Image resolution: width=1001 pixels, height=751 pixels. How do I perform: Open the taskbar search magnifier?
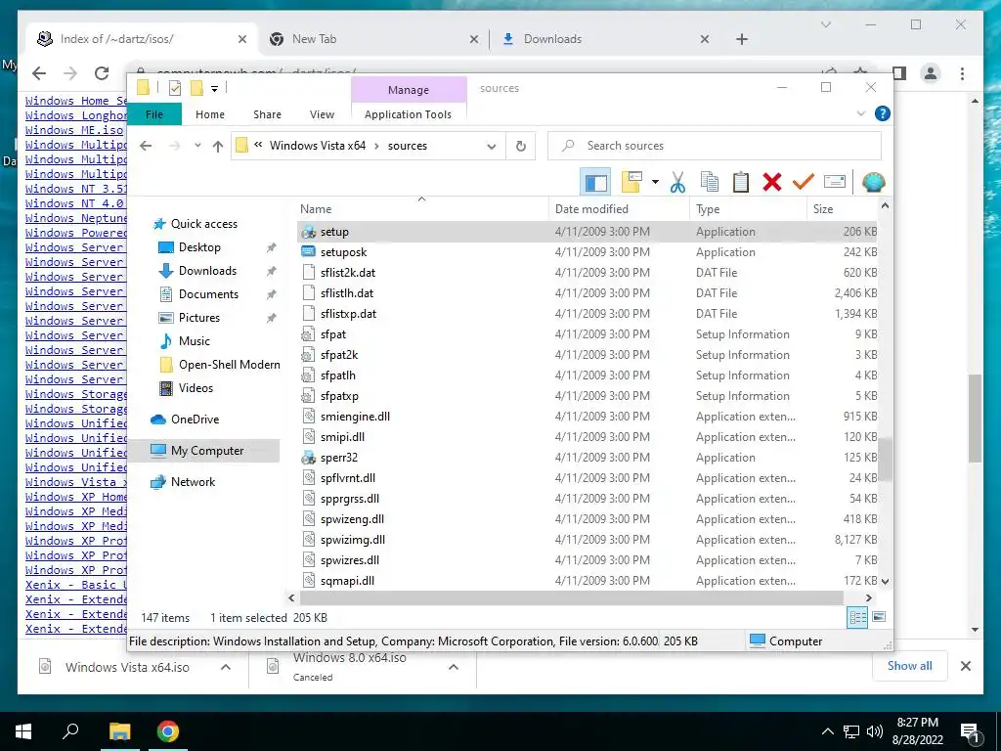tap(70, 731)
